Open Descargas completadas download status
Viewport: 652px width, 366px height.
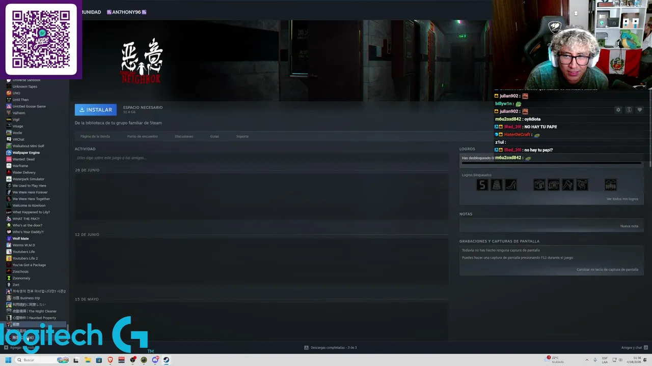click(x=330, y=348)
